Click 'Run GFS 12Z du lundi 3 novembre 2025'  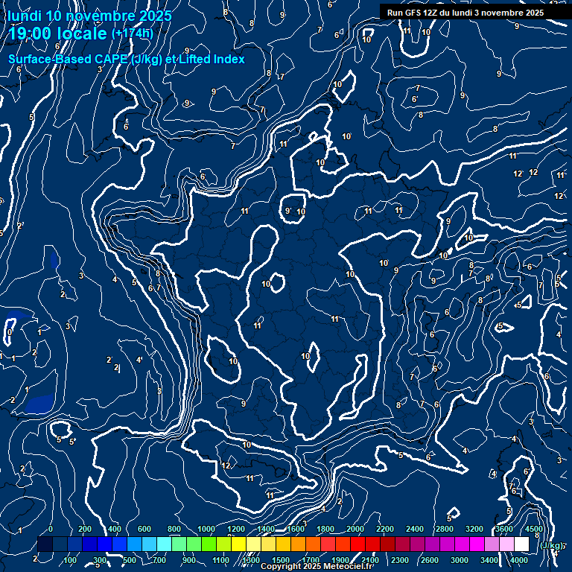(465, 13)
